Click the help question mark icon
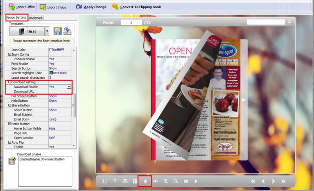The height and width of the screenshot is (191, 314). click(x=115, y=181)
